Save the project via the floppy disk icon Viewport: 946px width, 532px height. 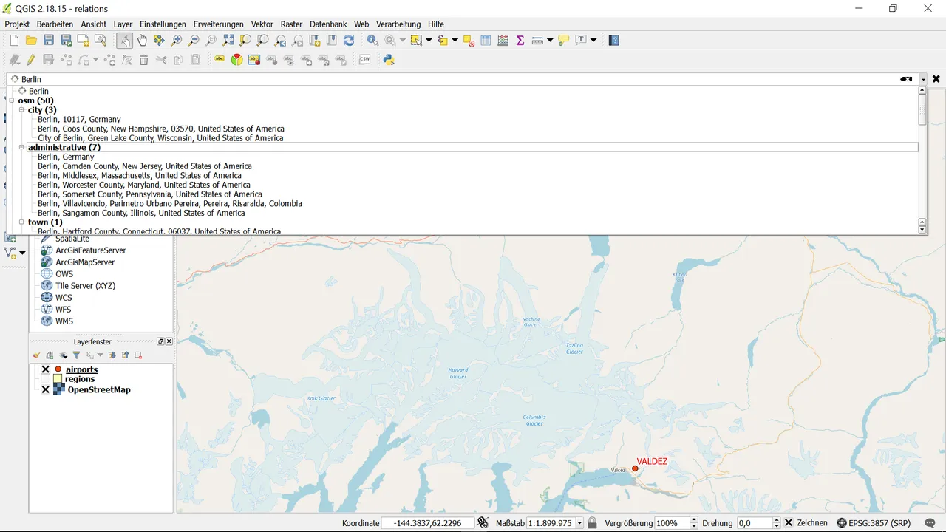point(49,41)
